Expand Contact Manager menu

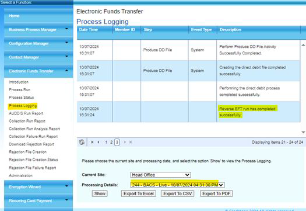(x=38, y=57)
